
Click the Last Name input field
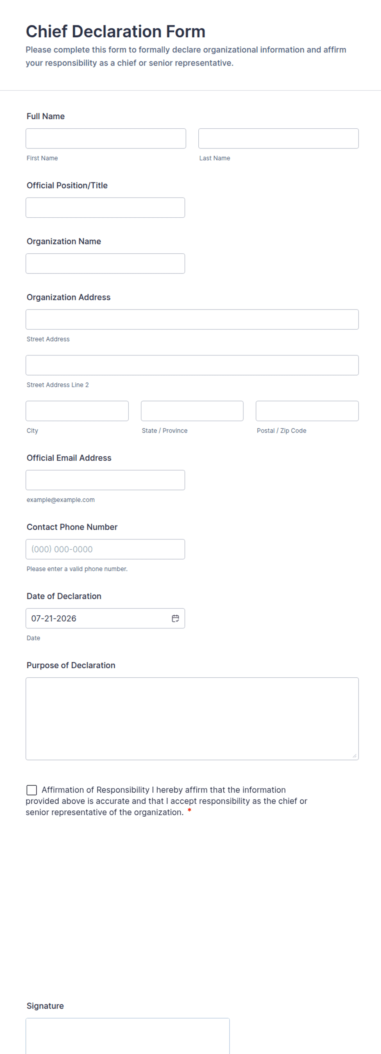tap(278, 139)
